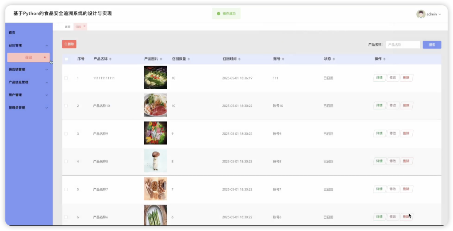The height and width of the screenshot is (231, 453).
Task: Expand the 供应链管理 sidebar menu
Action: tap(29, 69)
